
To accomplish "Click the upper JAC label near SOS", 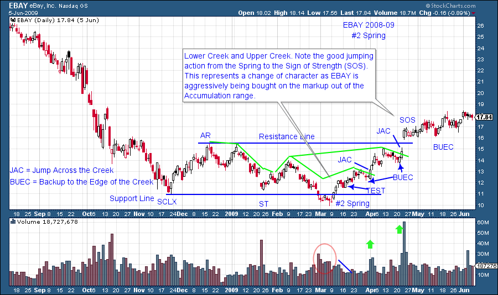I will [383, 131].
